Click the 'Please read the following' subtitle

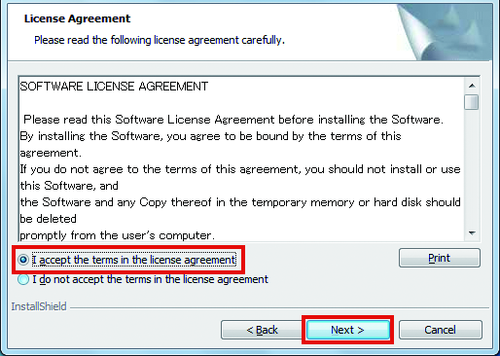coord(160,40)
